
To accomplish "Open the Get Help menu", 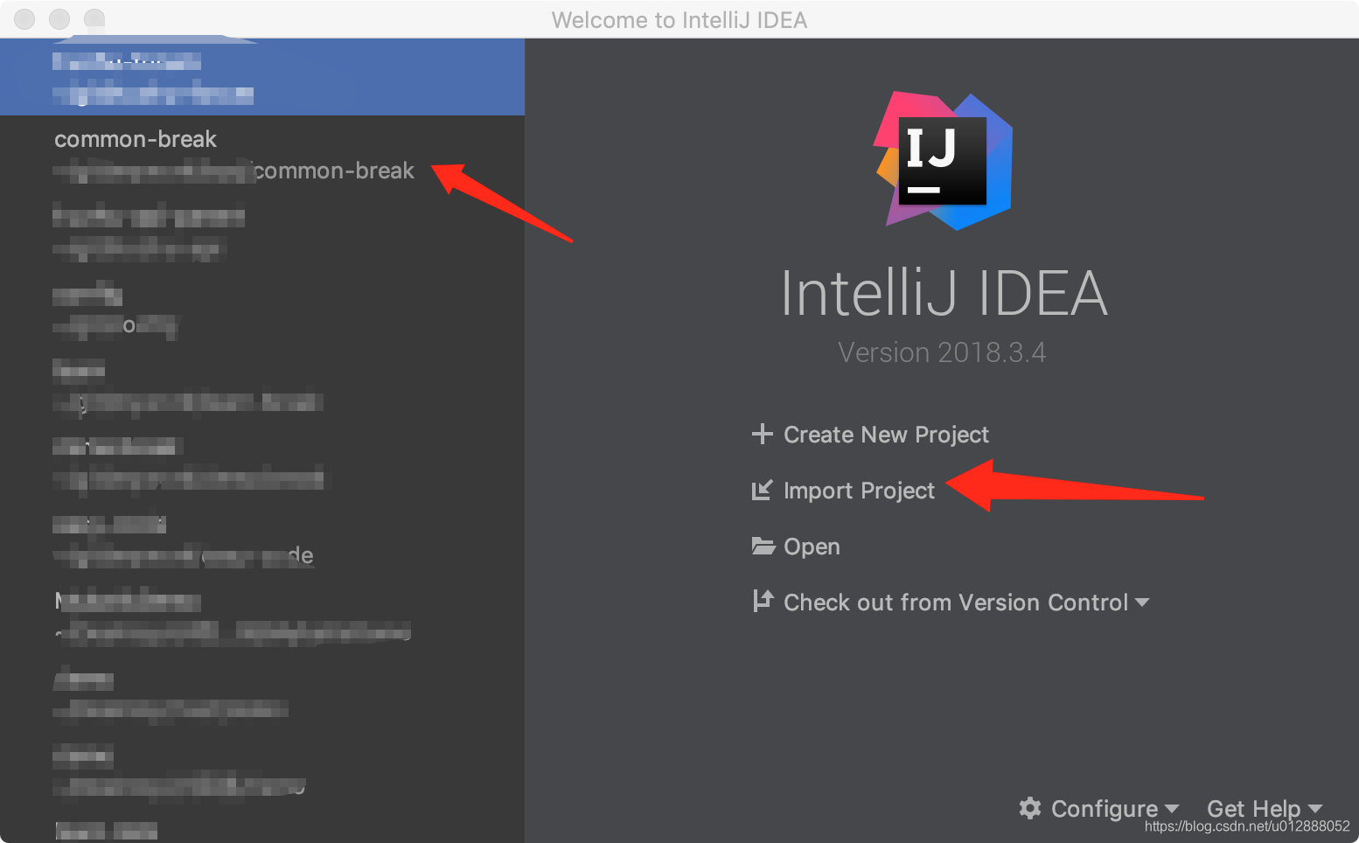I will coord(1253,809).
